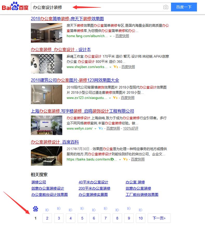205x227 pixels.
Task: Click the V2 badge beside wellyn.com
Action: pos(101,129)
